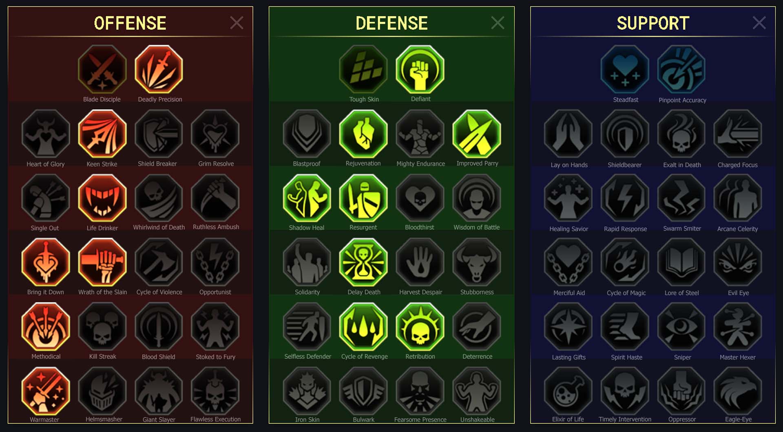Choose the Eagle-Eye mastery icon
This screenshot has height=432, width=783.
pyautogui.click(x=738, y=391)
